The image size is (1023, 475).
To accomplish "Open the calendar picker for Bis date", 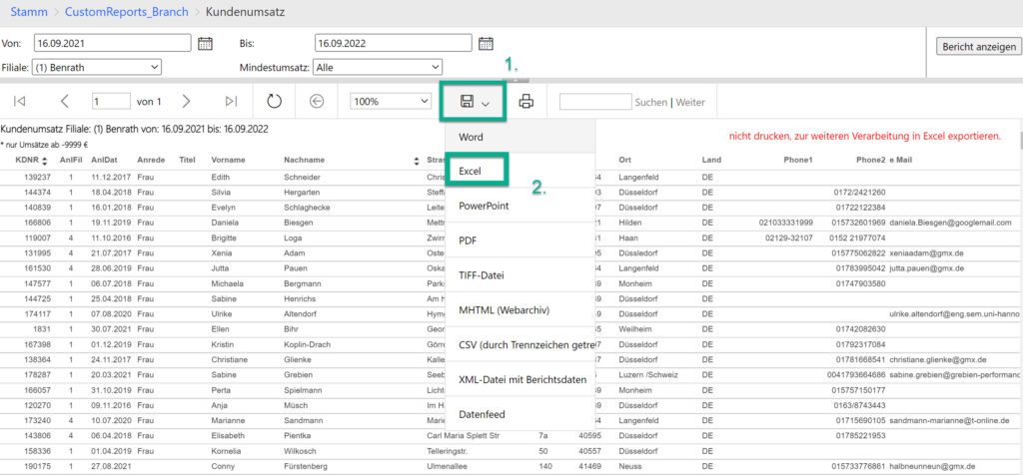I will 486,43.
